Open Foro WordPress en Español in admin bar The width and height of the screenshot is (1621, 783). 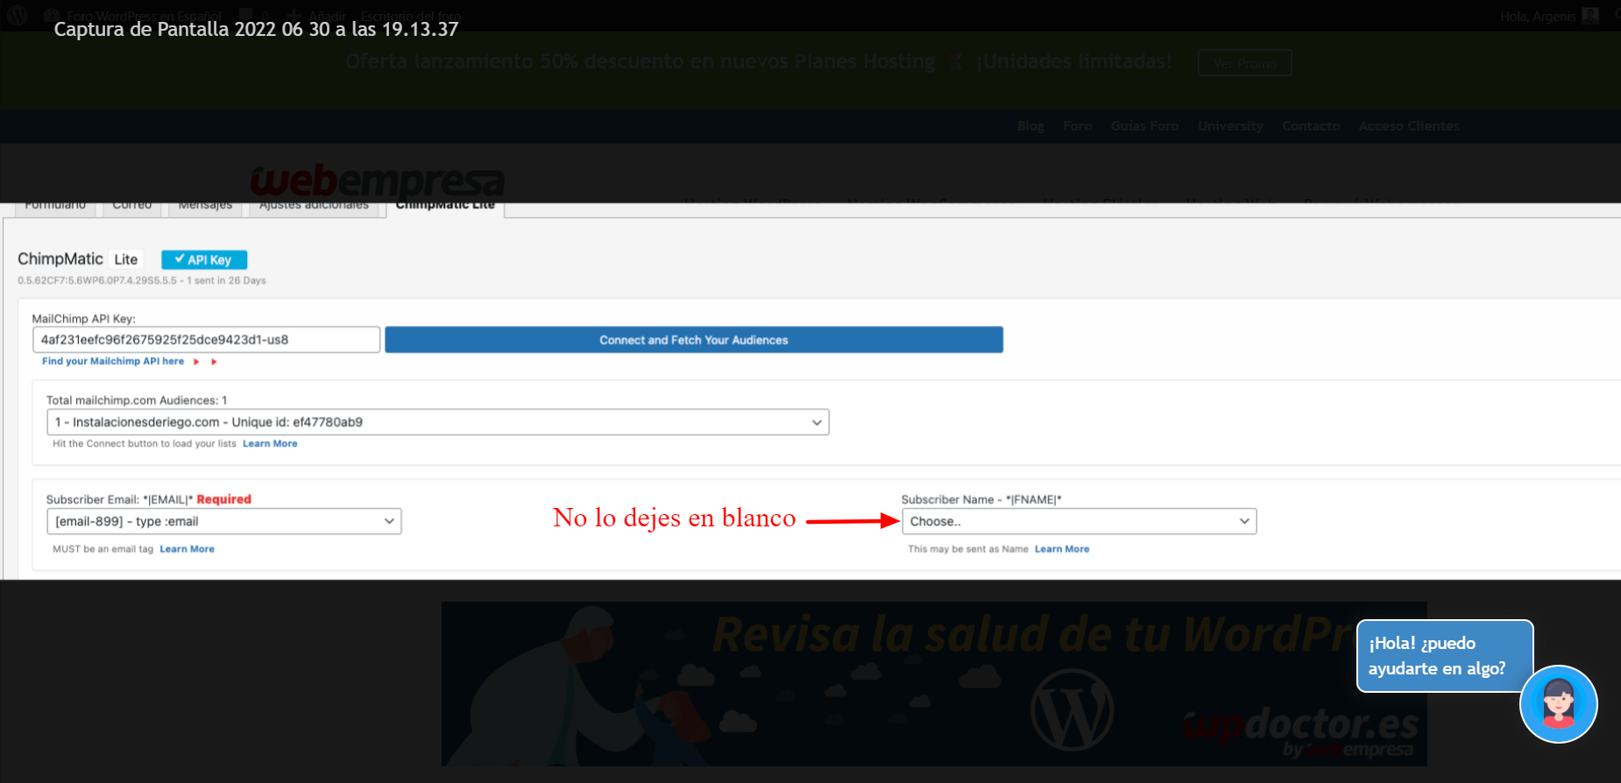pos(144,16)
